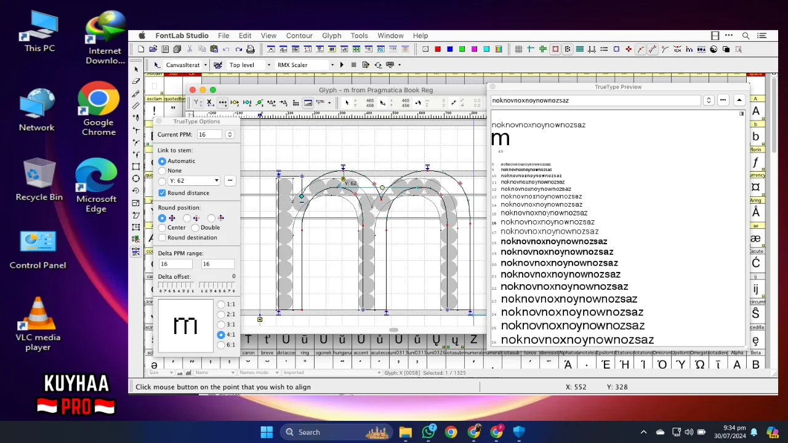Screen dimensions: 788x443
Task: Select None link to stem radio
Action: click(162, 170)
